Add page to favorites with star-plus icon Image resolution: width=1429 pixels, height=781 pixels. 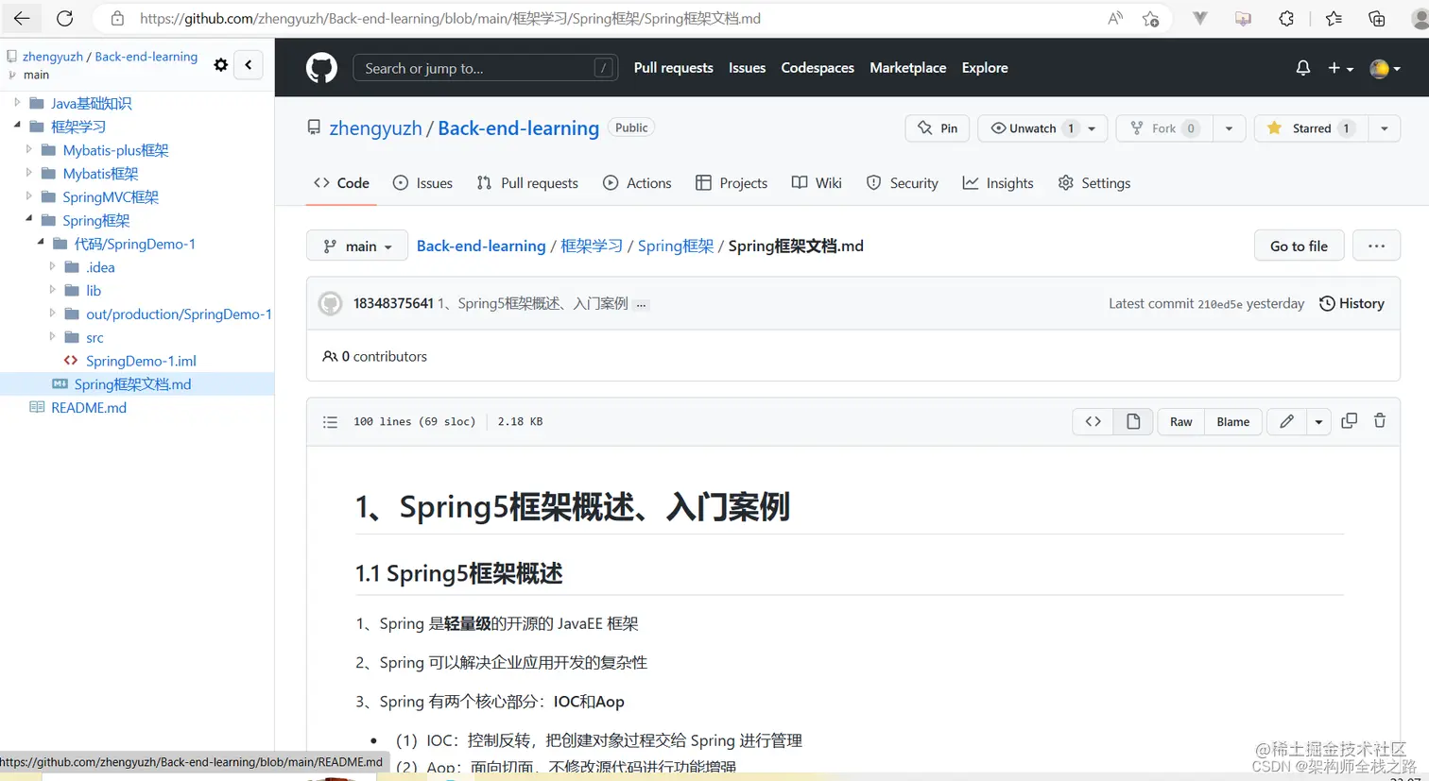1150,18
